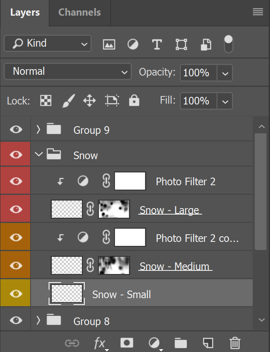Hide the Snow - Small layer

tap(16, 293)
